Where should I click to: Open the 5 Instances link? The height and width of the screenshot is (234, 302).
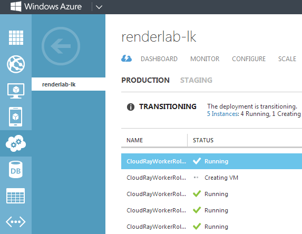click(x=223, y=114)
